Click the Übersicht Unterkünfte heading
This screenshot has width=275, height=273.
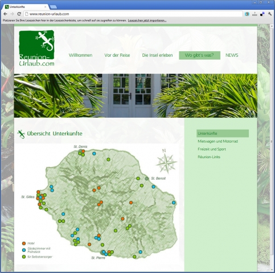(55, 134)
